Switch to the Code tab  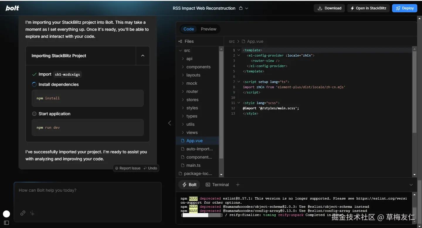189,29
